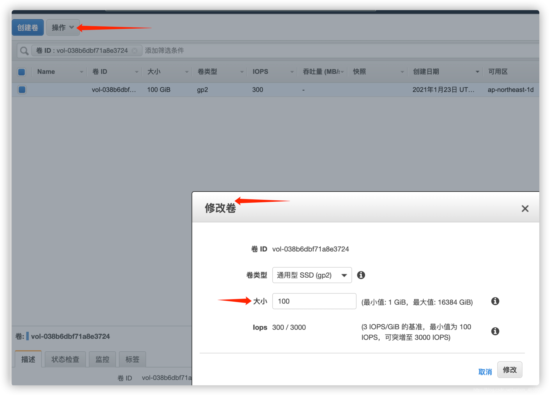Open the 标签 tab
Screen dimensions: 549x395
point(132,359)
